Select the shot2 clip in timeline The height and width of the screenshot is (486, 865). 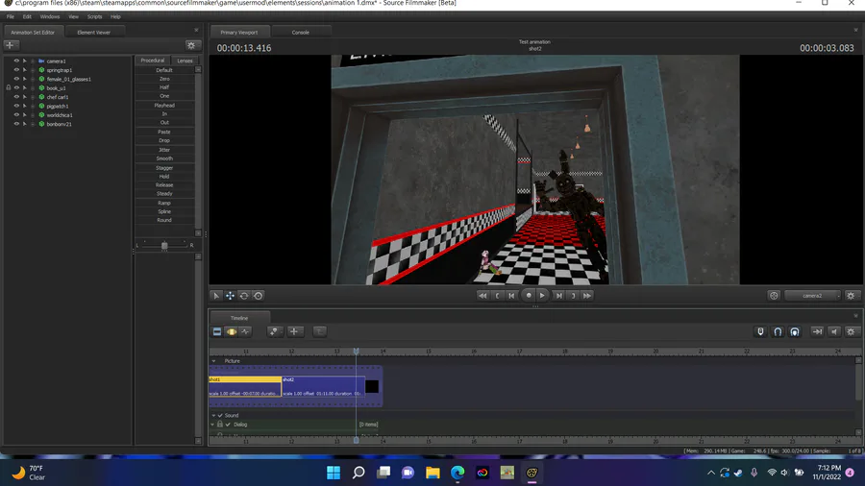click(x=323, y=386)
